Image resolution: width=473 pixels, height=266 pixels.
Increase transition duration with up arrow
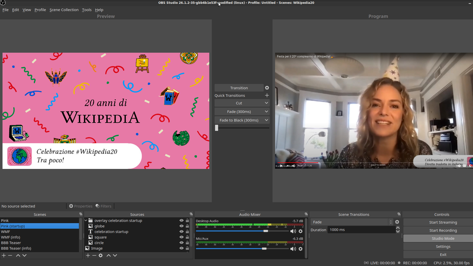pos(398,228)
